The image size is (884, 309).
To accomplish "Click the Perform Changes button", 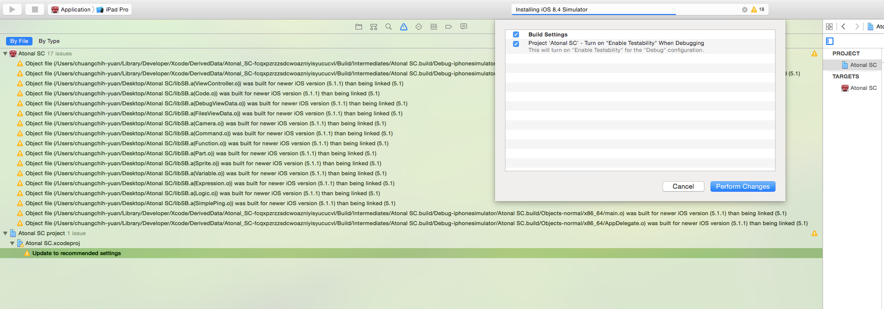I will click(742, 186).
